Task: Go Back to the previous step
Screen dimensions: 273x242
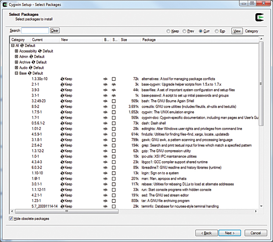Action: point(206,233)
